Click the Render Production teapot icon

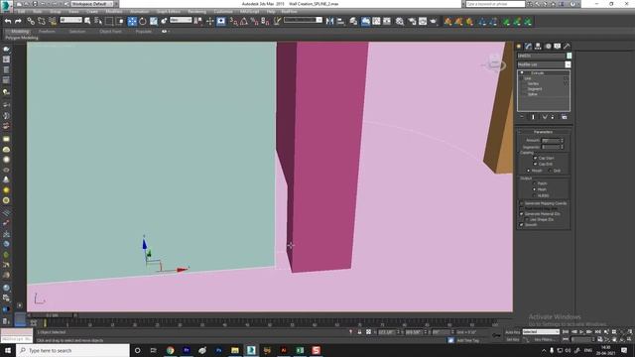[x=434, y=21]
